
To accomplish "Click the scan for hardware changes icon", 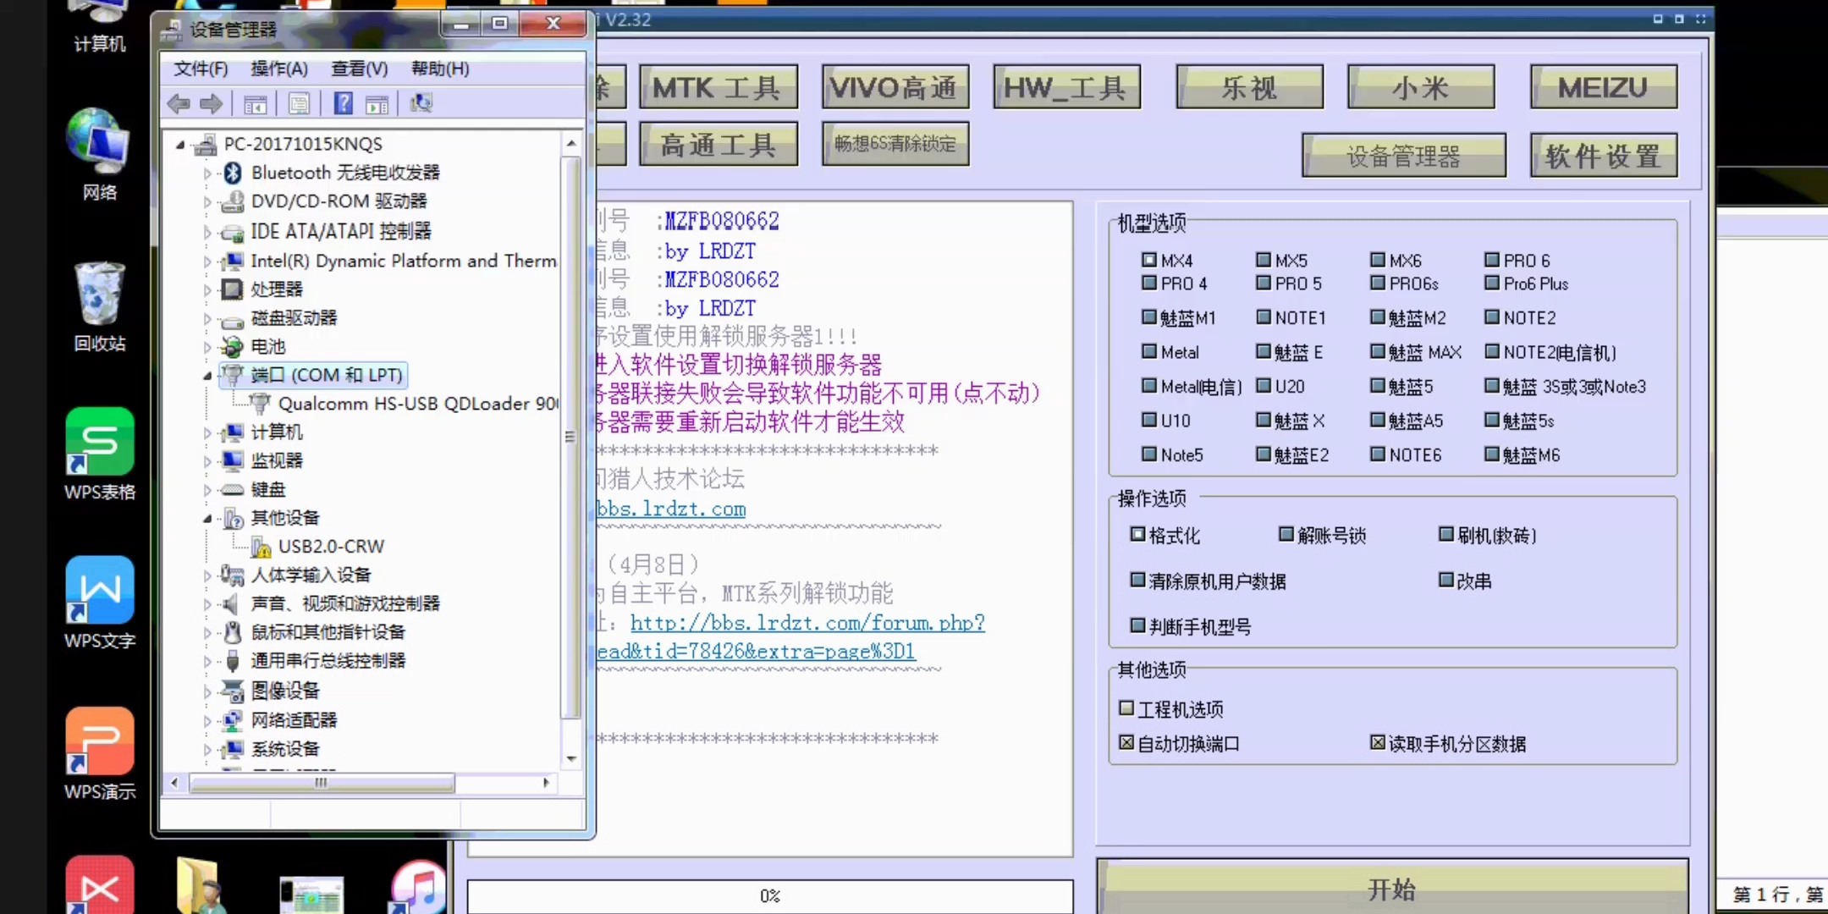I will [421, 103].
